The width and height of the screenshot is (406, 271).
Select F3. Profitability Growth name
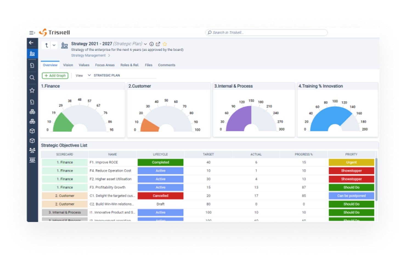[108, 187]
